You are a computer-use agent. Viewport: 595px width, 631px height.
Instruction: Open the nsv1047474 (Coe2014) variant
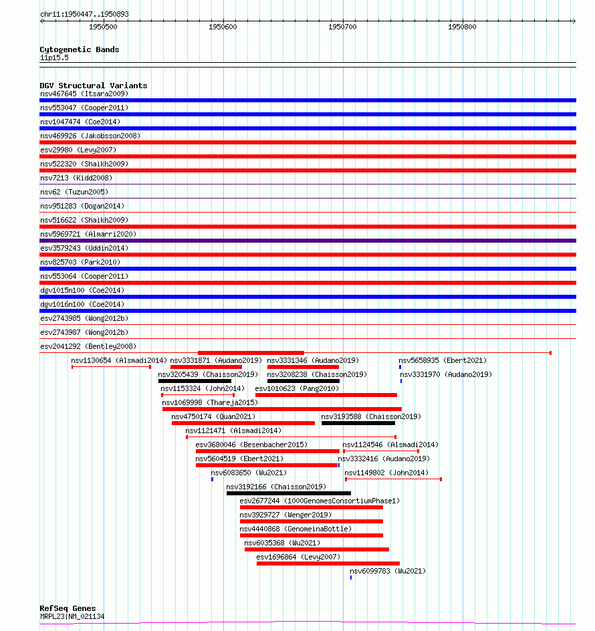tap(80, 122)
